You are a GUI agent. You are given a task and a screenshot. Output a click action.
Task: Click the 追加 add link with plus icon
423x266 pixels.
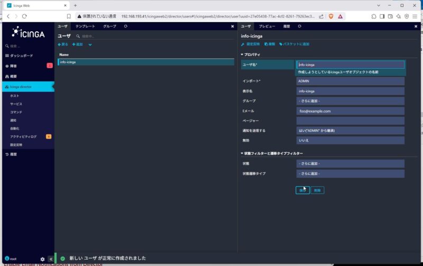(78, 44)
